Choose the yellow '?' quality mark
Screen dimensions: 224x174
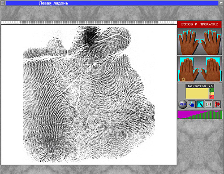[211, 94]
